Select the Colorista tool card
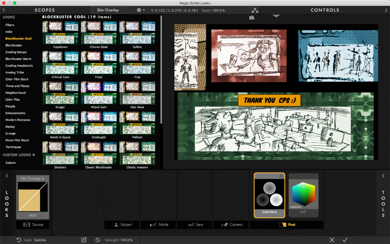This screenshot has width=390, height=244. (x=269, y=195)
